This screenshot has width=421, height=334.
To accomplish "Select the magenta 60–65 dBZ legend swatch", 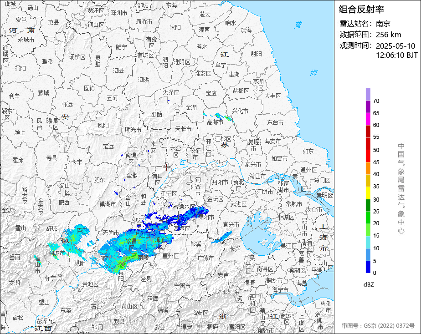I will coord(368,119).
